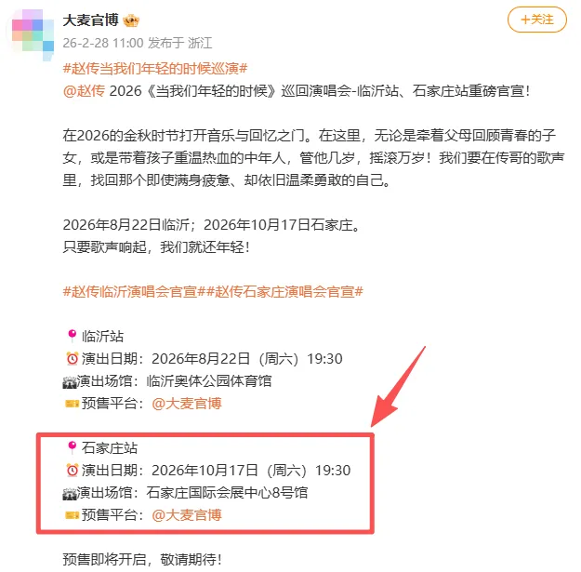Image resolution: width=581 pixels, height=572 pixels.
Task: Click the pink pin icon beside 临沂站
Action: pyautogui.click(x=72, y=336)
